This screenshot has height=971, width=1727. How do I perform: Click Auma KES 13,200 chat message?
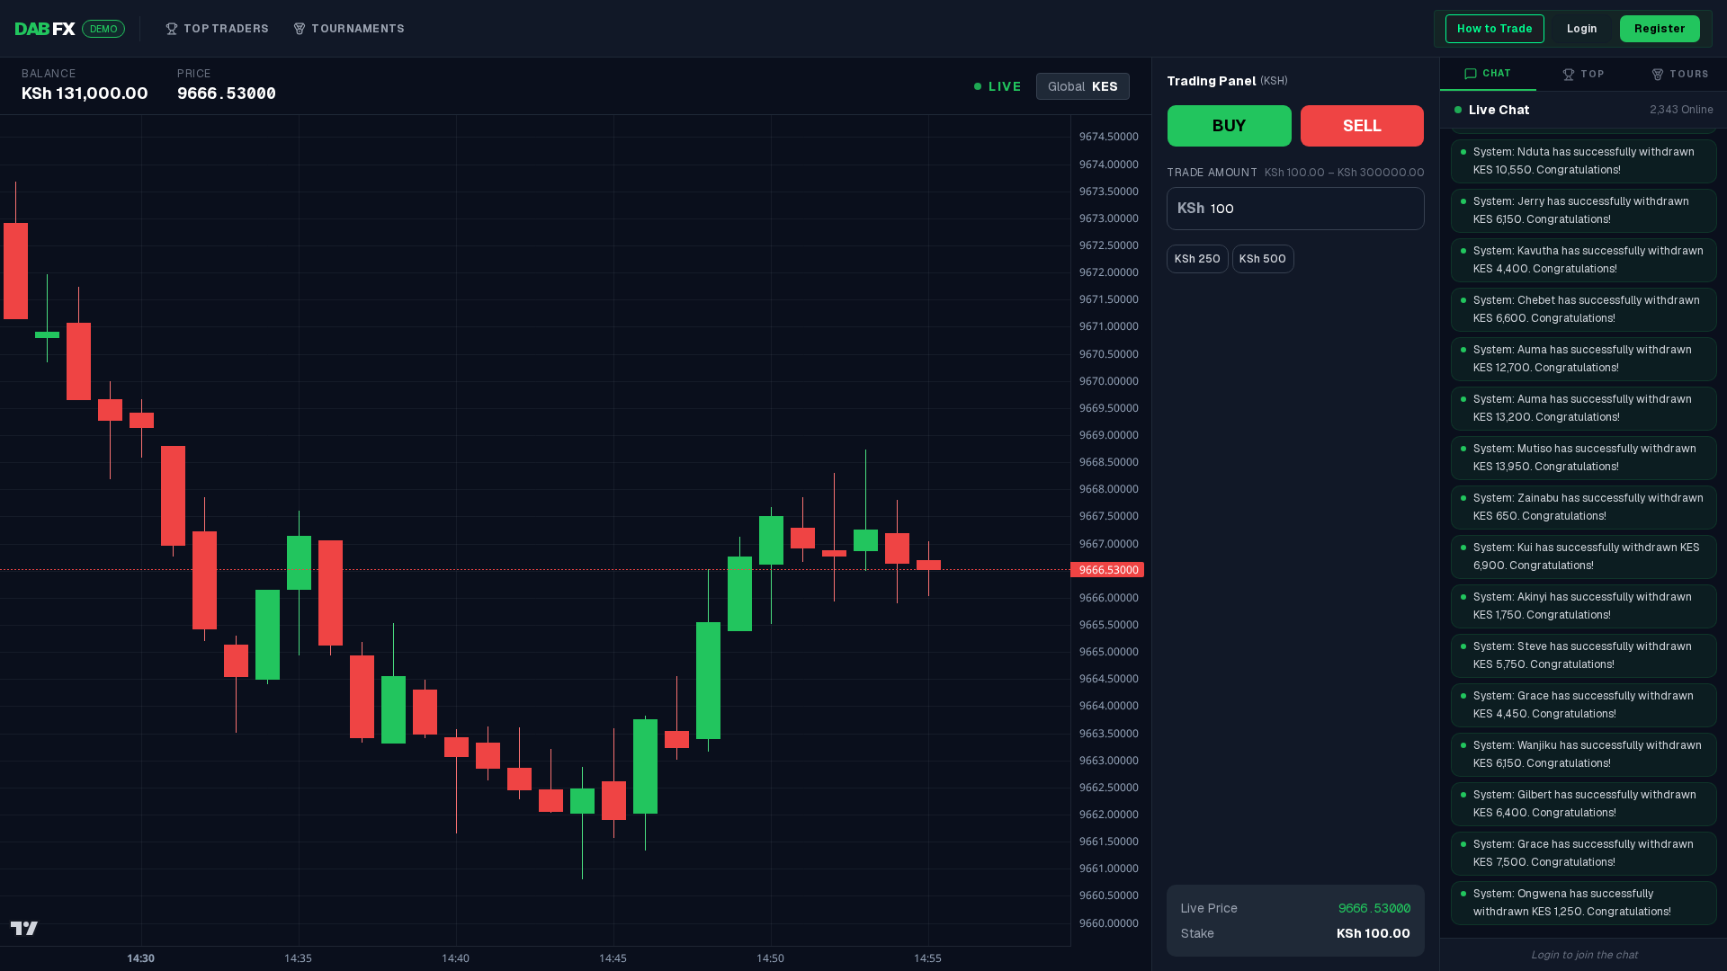coord(1584,408)
